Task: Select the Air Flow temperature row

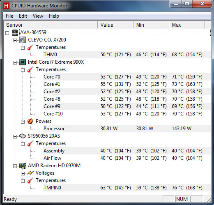Action: click(x=127, y=158)
